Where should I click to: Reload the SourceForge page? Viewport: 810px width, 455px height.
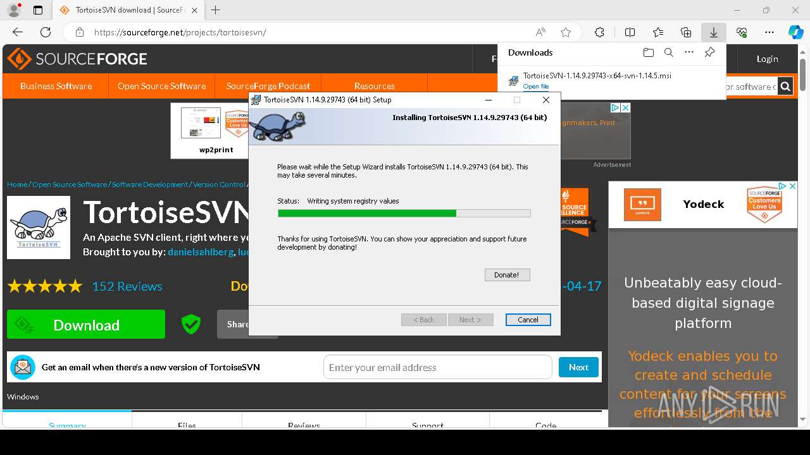coord(46,32)
